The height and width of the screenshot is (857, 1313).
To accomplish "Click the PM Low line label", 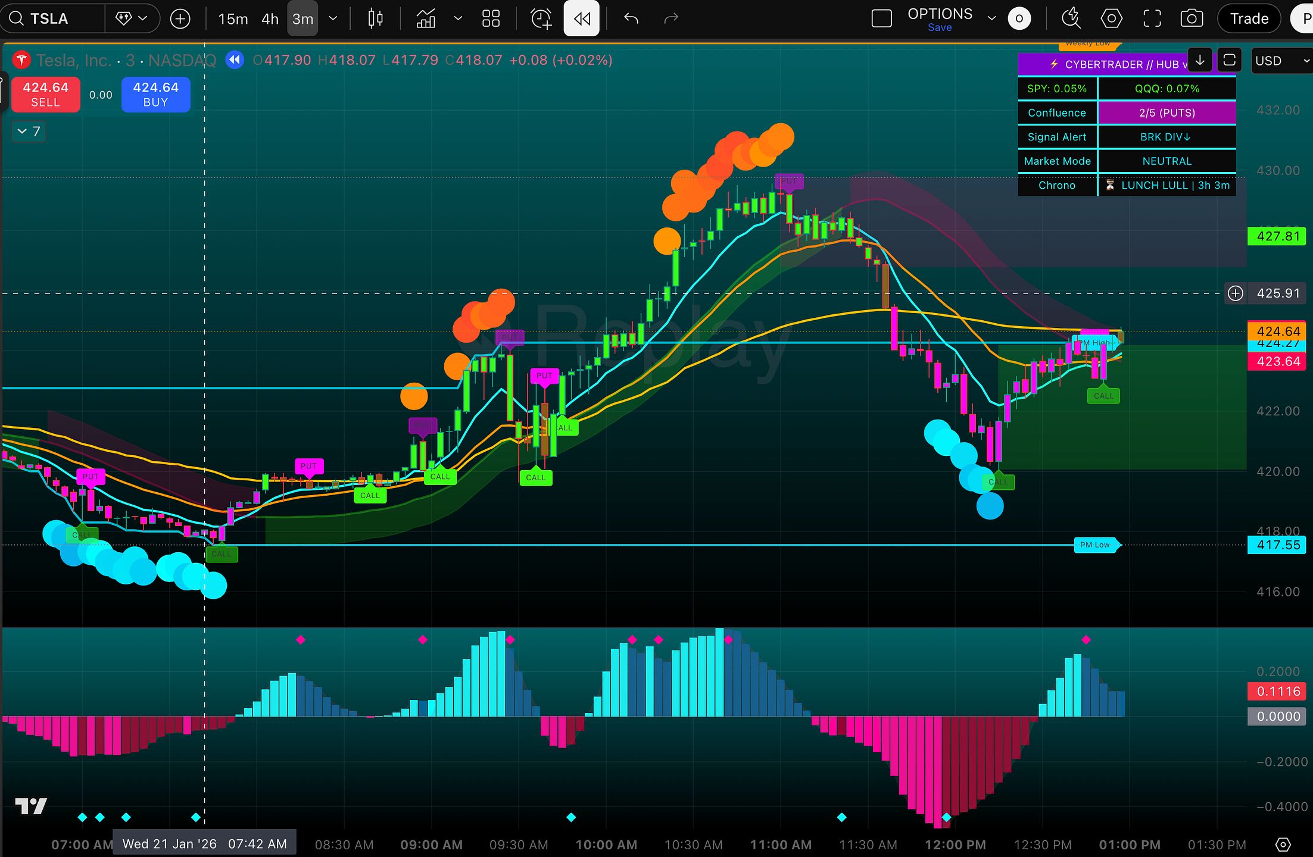I will 1097,545.
